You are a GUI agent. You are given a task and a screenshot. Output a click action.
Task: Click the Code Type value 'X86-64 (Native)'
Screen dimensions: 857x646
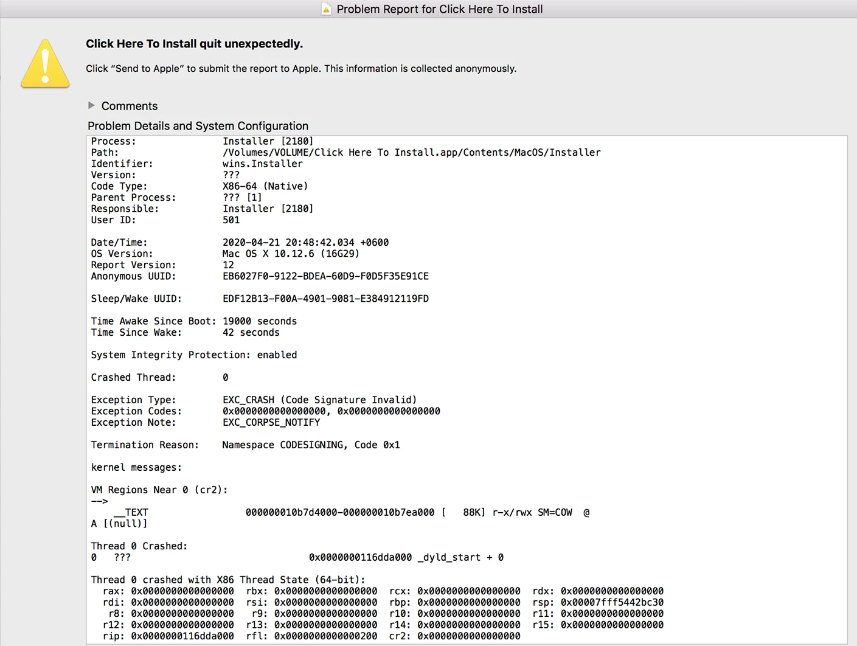(x=265, y=186)
